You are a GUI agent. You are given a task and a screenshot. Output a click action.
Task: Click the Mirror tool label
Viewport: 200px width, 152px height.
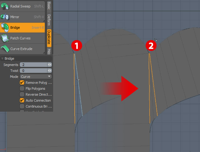pos(15,17)
